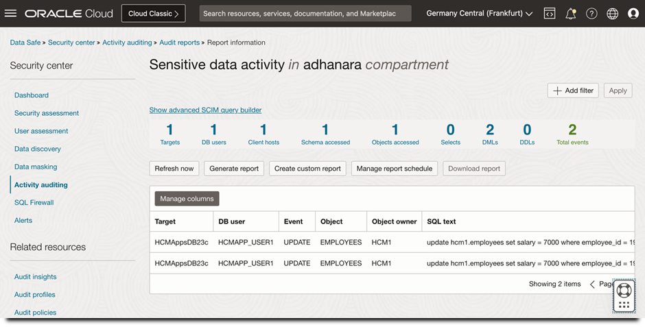Click the DMLs count tile

[x=490, y=135]
